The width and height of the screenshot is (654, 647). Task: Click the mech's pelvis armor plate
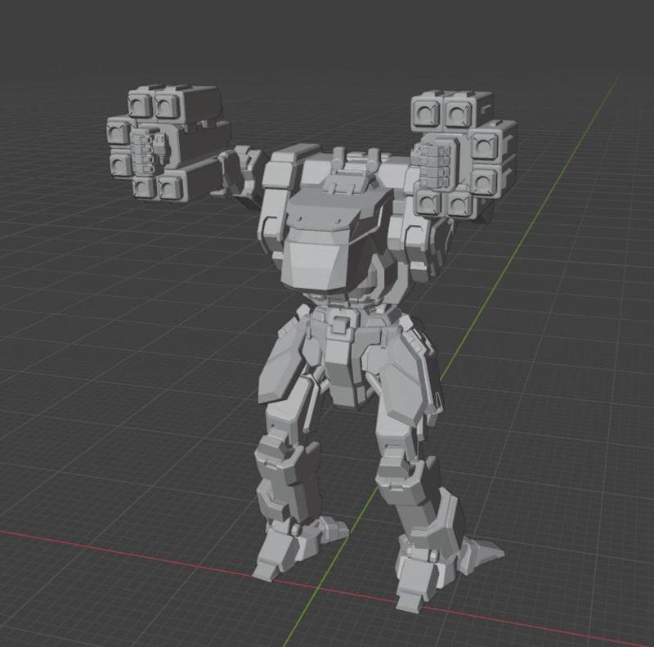coord(343,359)
